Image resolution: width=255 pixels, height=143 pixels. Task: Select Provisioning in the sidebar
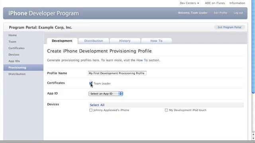(x=23, y=68)
